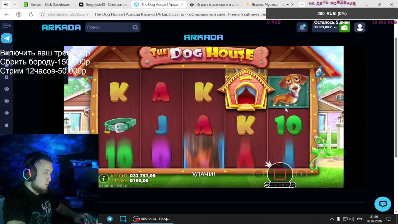
Task: Close The Dog House browser tab
Action: (182, 5)
